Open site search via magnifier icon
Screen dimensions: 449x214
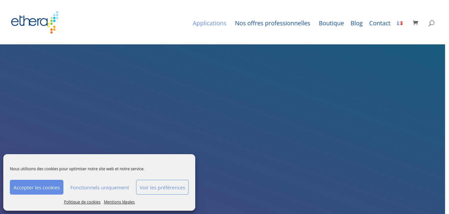click(431, 23)
